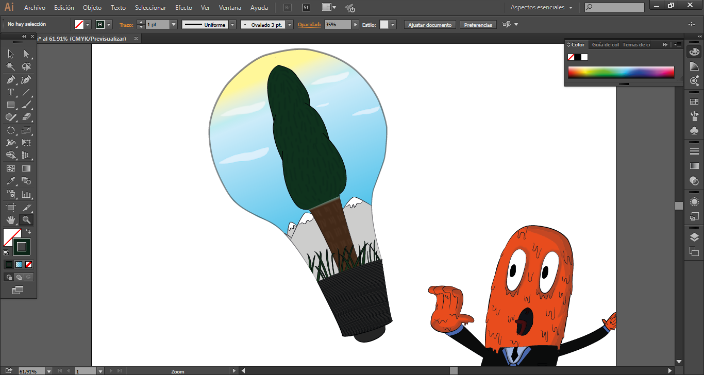Open the Efecto menu
The width and height of the screenshot is (704, 375).
[183, 8]
